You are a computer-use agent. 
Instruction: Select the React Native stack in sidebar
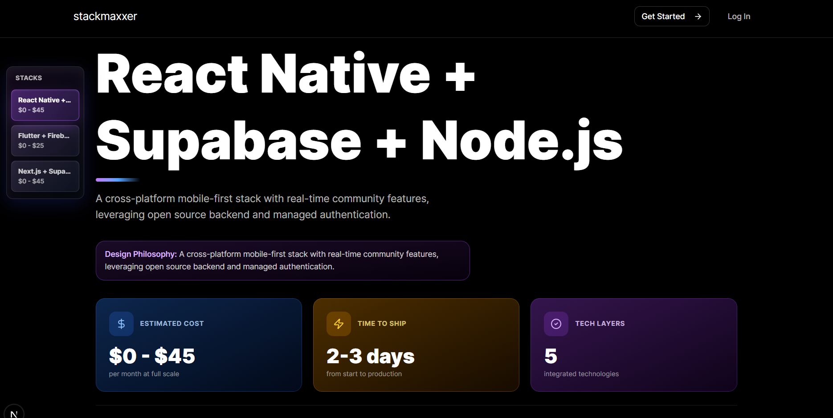pos(45,105)
